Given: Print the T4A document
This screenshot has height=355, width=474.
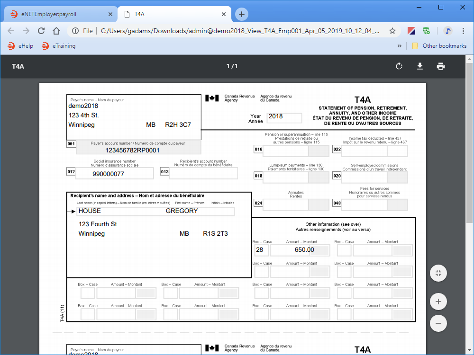Looking at the screenshot, I should pyautogui.click(x=441, y=66).
